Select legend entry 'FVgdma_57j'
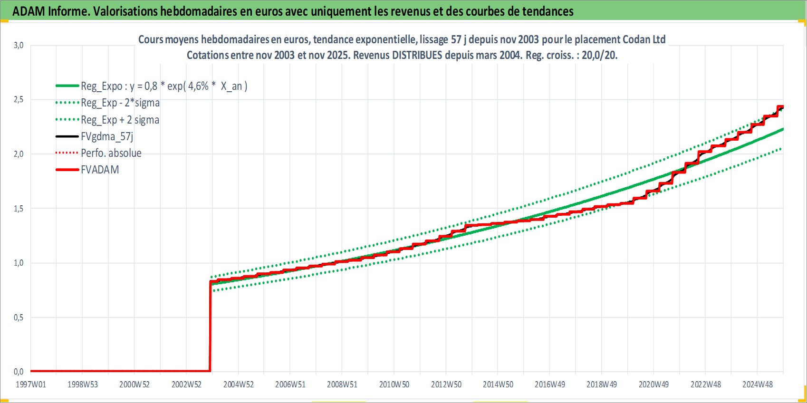Screen dimensions: 807x403 tap(107, 136)
